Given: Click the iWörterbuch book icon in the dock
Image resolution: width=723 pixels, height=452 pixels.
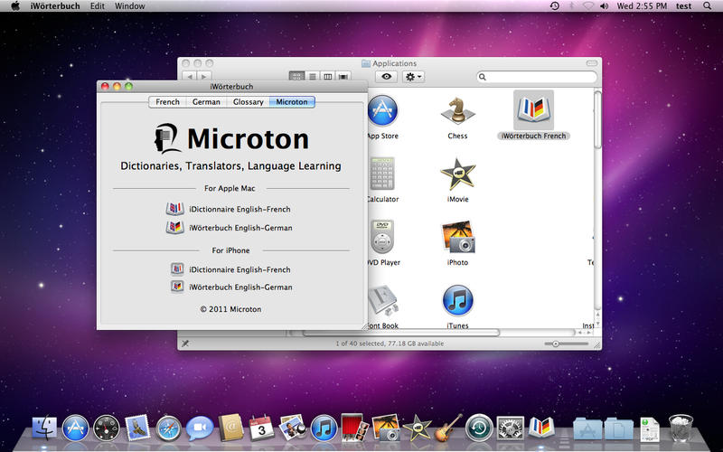Looking at the screenshot, I should point(541,427).
